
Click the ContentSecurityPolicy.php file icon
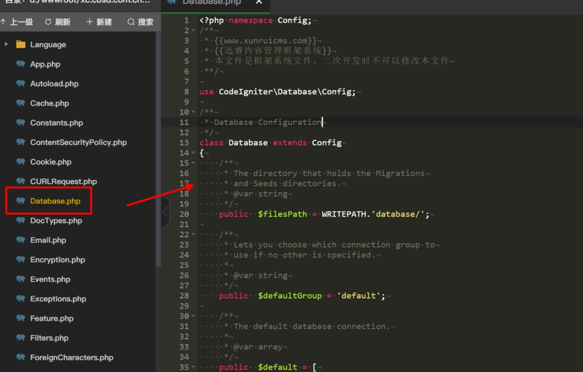21,142
